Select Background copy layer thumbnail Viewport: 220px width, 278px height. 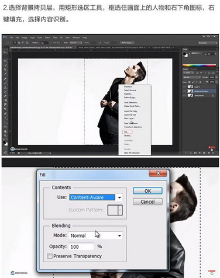point(190,91)
